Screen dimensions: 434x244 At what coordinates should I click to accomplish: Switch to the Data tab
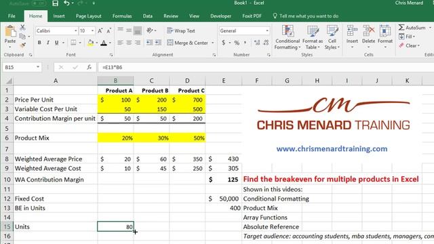(148, 16)
